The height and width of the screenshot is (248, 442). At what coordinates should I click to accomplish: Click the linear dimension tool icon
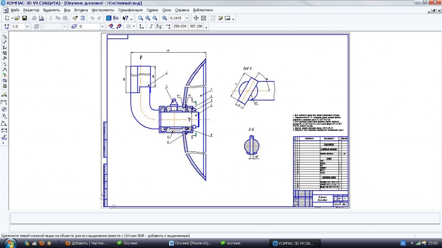point(4,102)
